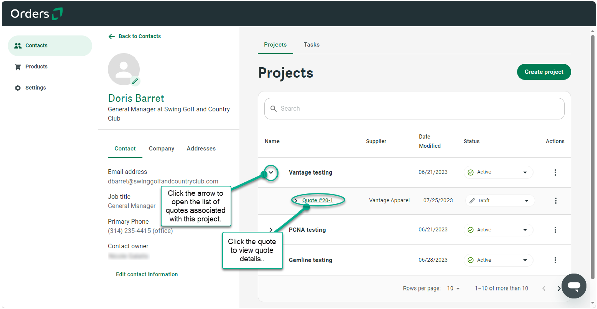Open Contacts in the sidebar
Screen dimensions: 597x309
pos(50,46)
